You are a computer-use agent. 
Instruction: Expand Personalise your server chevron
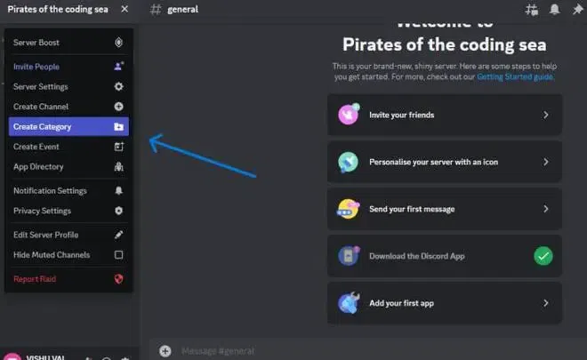tap(546, 162)
